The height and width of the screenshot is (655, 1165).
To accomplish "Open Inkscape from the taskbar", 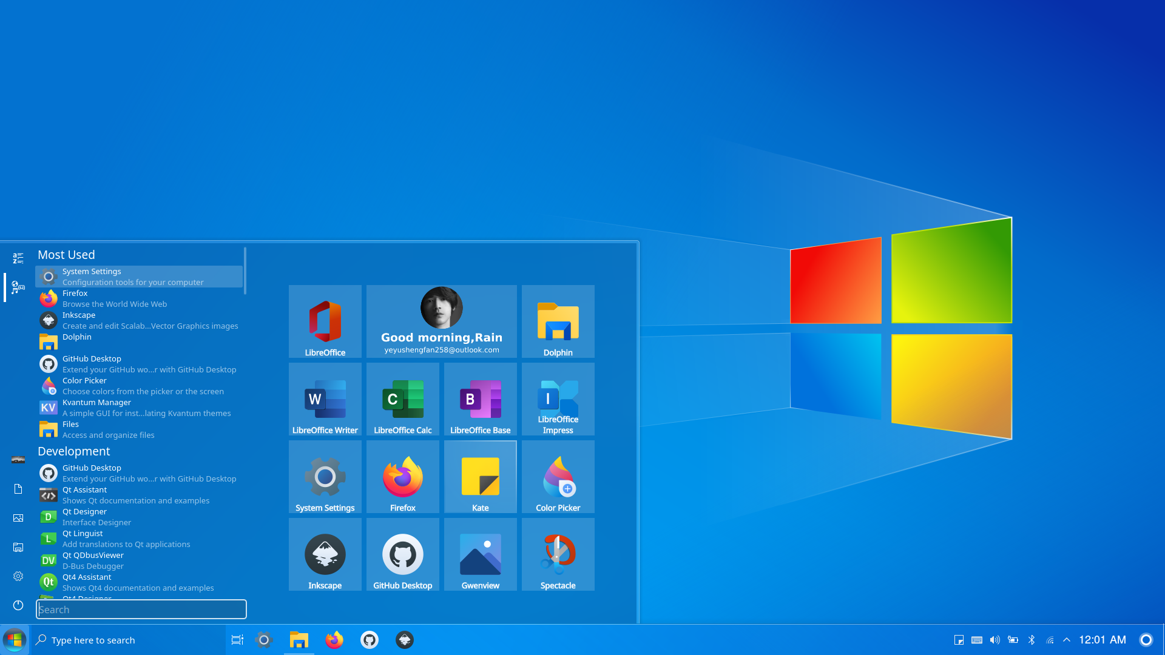I will (x=405, y=640).
